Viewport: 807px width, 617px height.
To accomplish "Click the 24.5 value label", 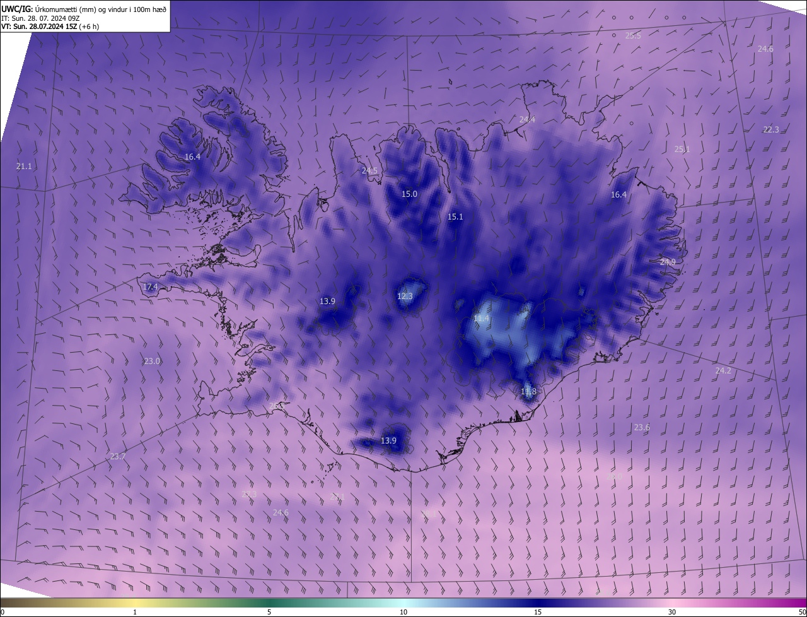I will click(x=369, y=171).
